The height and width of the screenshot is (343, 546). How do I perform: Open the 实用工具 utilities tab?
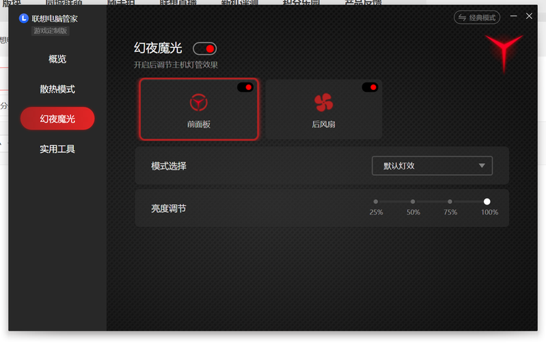tap(57, 149)
